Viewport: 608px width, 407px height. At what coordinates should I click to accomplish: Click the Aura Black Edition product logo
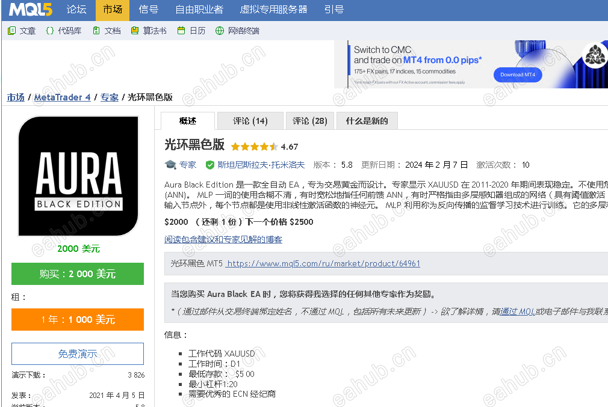point(78,176)
